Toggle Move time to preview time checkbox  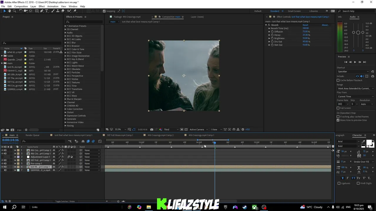pos(338,120)
